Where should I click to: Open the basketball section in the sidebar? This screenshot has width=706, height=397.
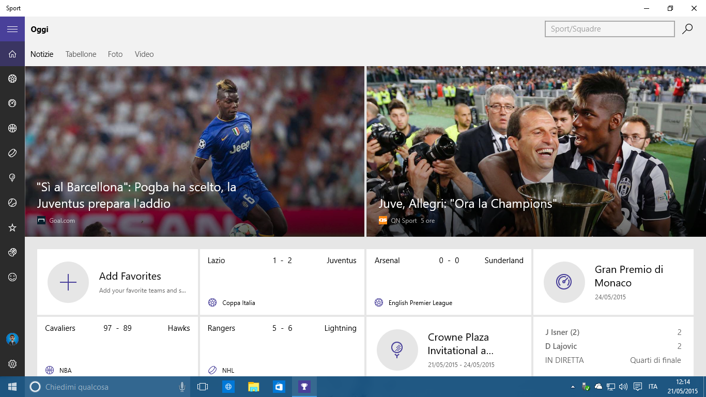click(12, 128)
